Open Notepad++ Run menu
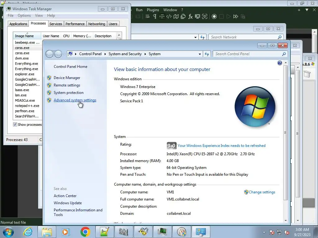 tap(139, 10)
